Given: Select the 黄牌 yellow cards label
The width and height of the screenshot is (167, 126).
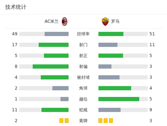Looking at the screenshot, I should click(x=83, y=121).
